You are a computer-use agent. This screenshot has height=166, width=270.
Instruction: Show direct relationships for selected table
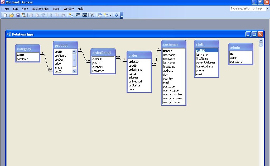click(78, 15)
